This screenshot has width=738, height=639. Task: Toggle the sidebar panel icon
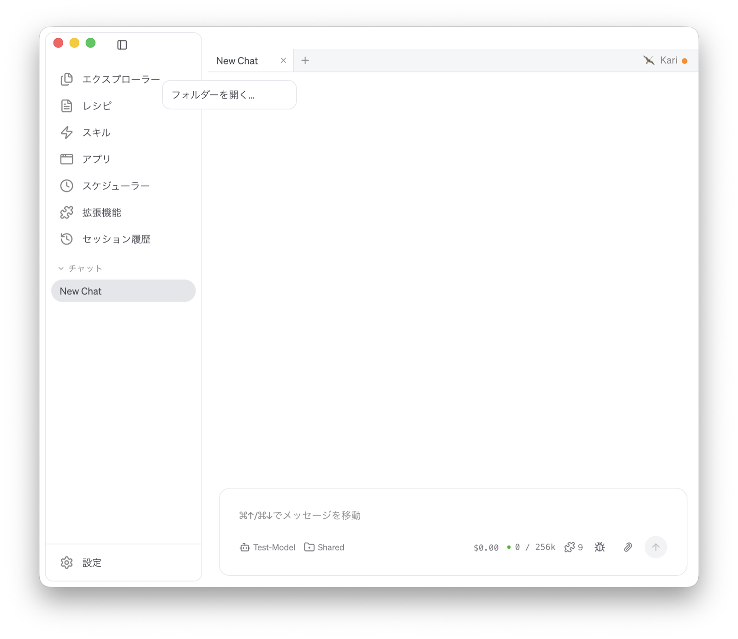click(x=122, y=45)
